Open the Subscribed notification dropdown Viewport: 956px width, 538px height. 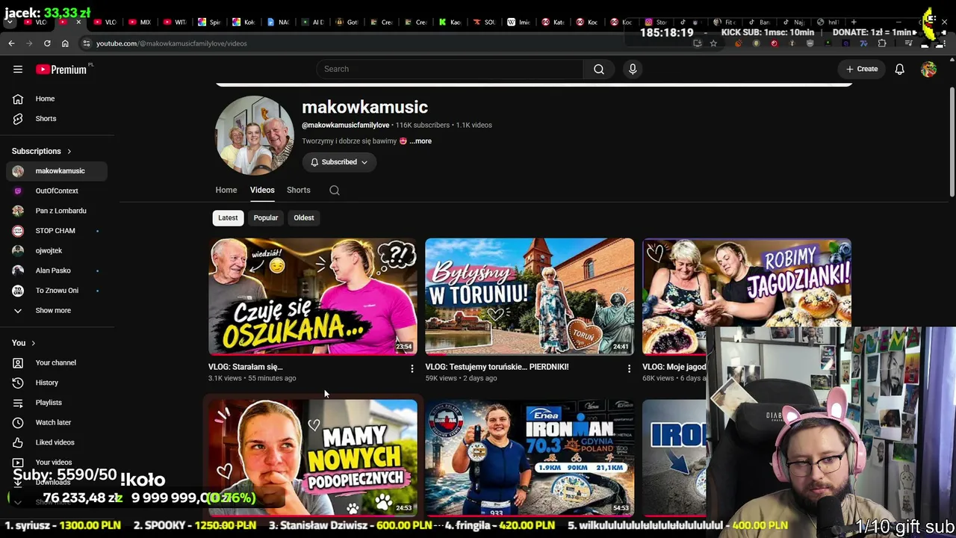click(x=339, y=162)
